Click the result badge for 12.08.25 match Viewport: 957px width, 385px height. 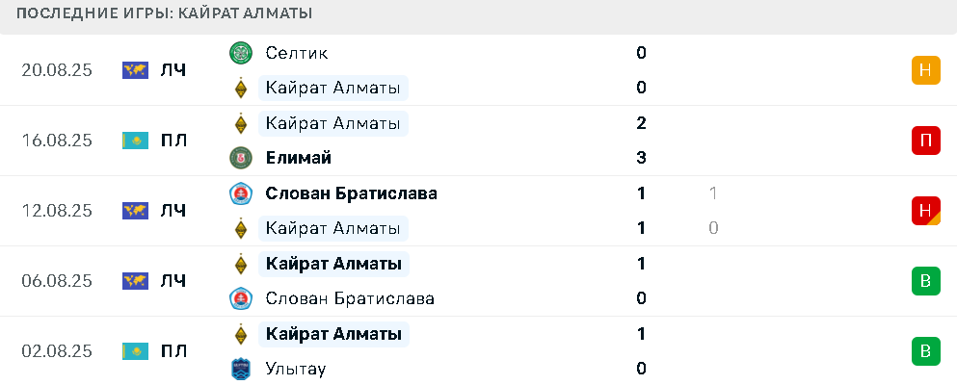point(926,211)
